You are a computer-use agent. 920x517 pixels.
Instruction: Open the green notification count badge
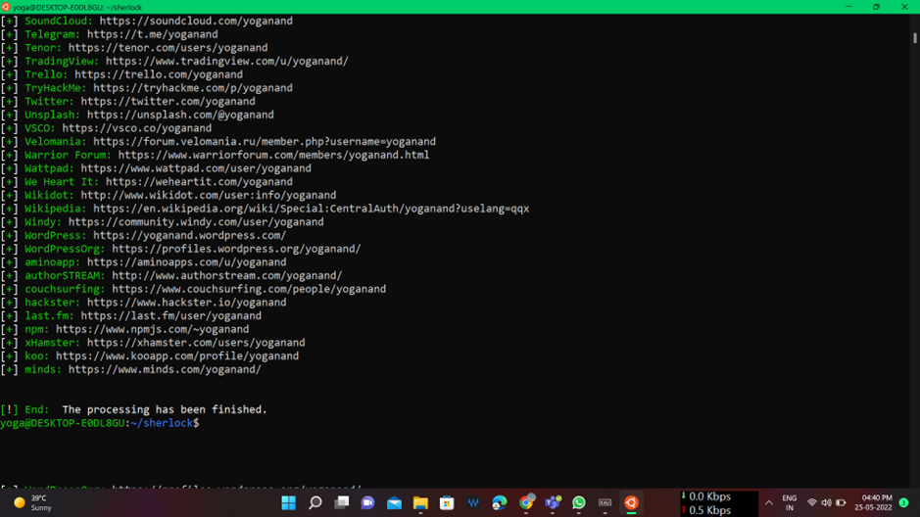pyautogui.click(x=903, y=502)
